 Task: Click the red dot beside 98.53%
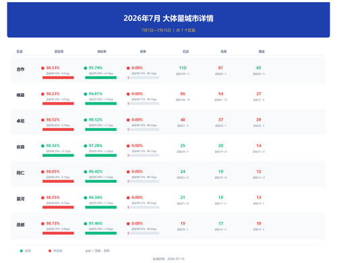click(x=42, y=68)
